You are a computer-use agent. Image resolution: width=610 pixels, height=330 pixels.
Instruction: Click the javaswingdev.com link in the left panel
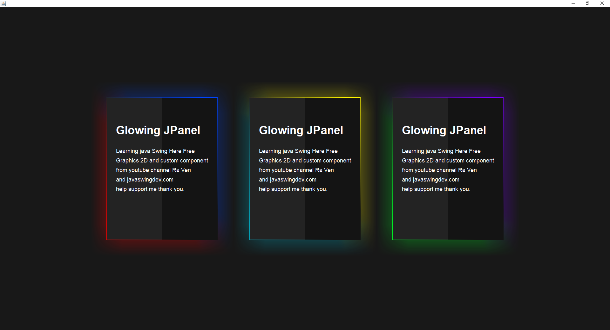[x=150, y=179]
